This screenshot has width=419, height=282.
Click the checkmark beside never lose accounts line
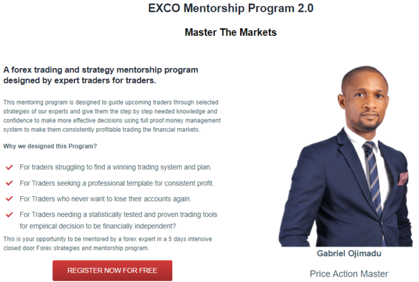9,199
